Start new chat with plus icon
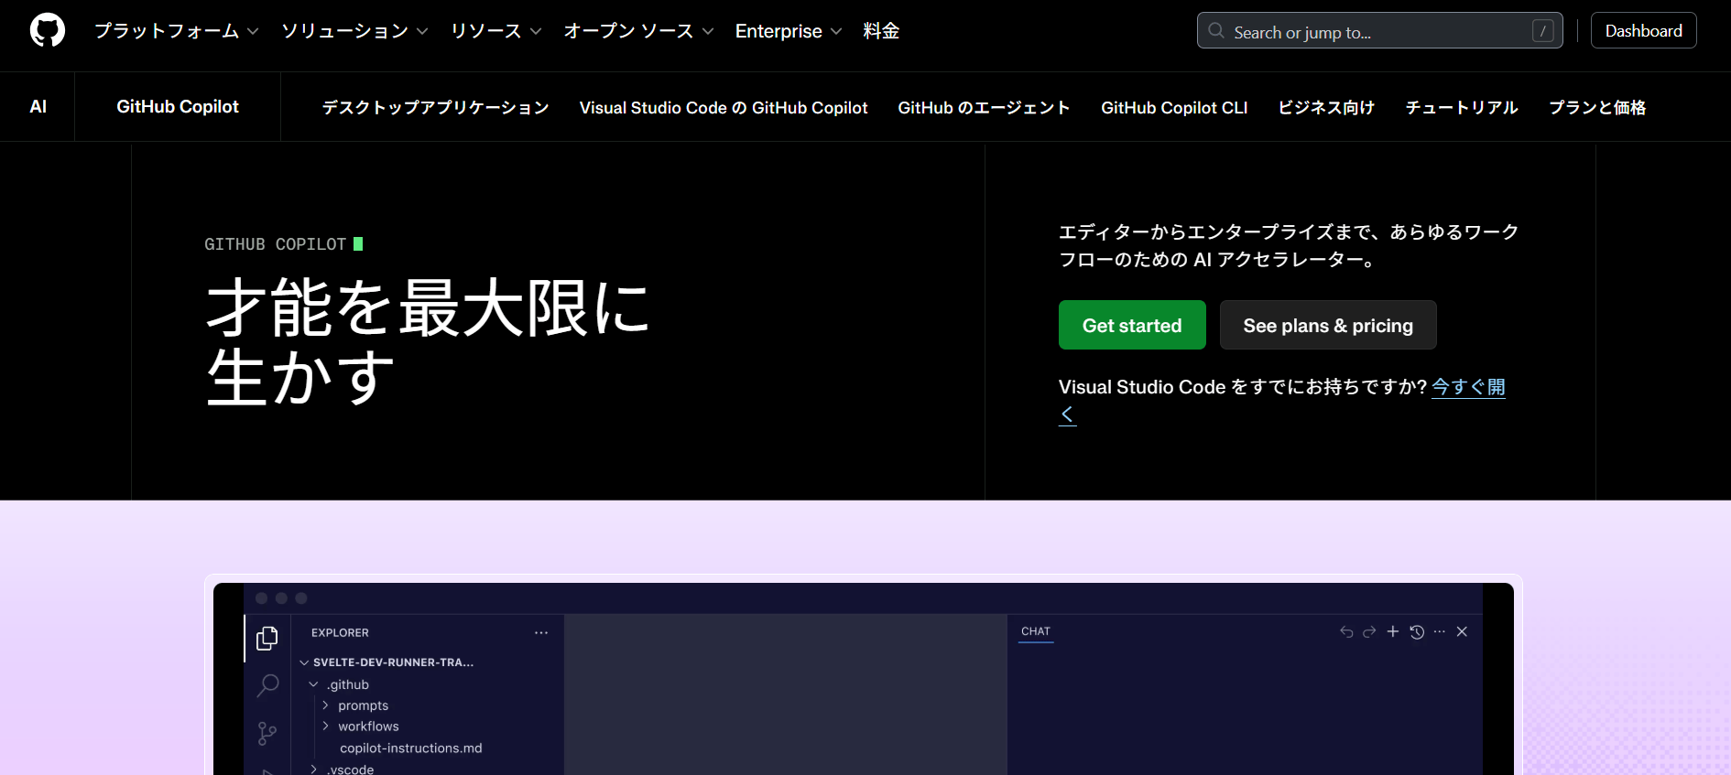The width and height of the screenshot is (1731, 775). (1393, 631)
